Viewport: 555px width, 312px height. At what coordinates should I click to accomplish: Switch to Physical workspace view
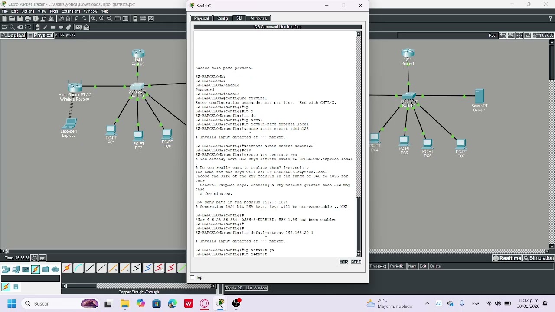point(41,36)
